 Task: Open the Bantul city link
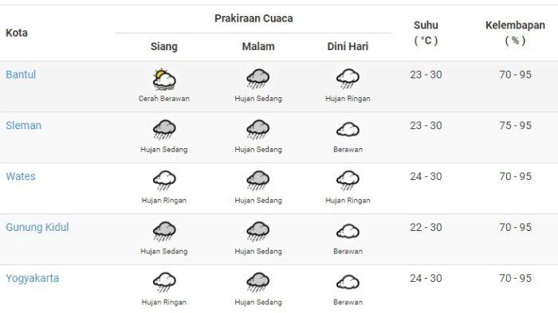(x=21, y=75)
